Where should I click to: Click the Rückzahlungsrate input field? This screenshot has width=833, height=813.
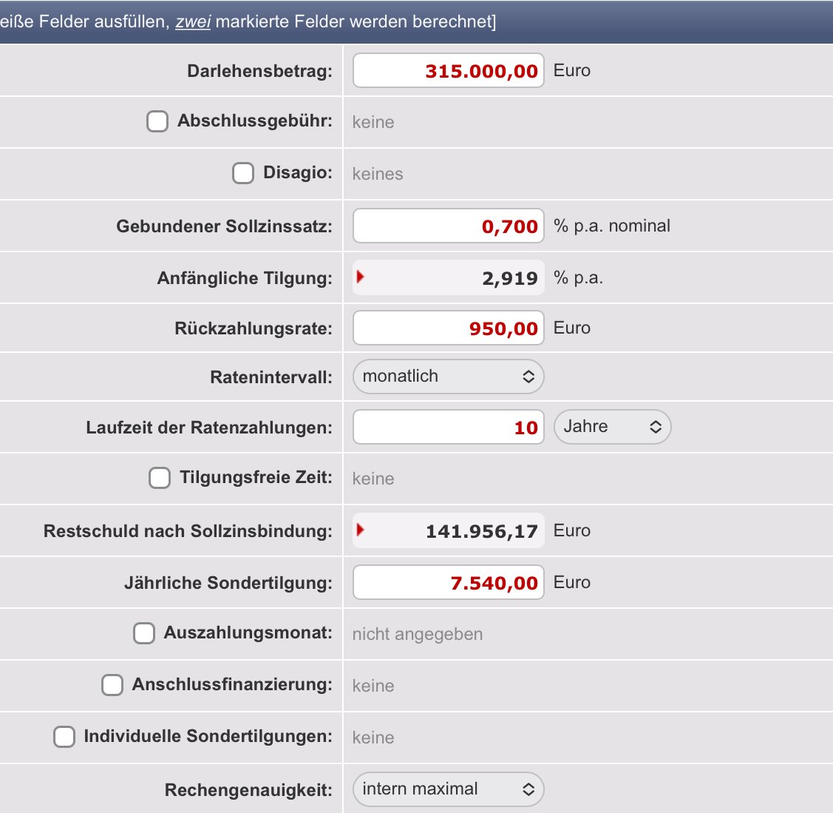click(x=449, y=328)
